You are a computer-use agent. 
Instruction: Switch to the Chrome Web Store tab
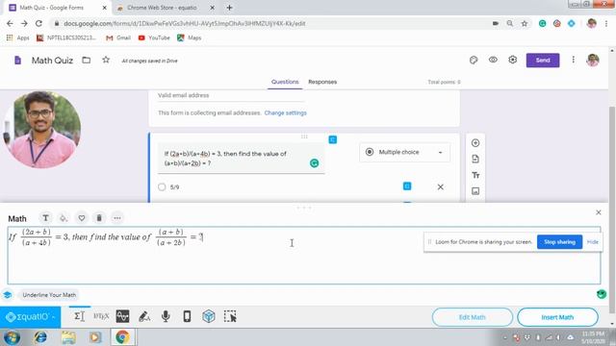pyautogui.click(x=165, y=8)
